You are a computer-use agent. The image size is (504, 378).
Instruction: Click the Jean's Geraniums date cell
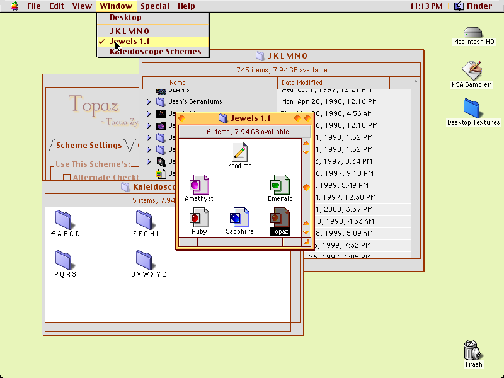(329, 102)
